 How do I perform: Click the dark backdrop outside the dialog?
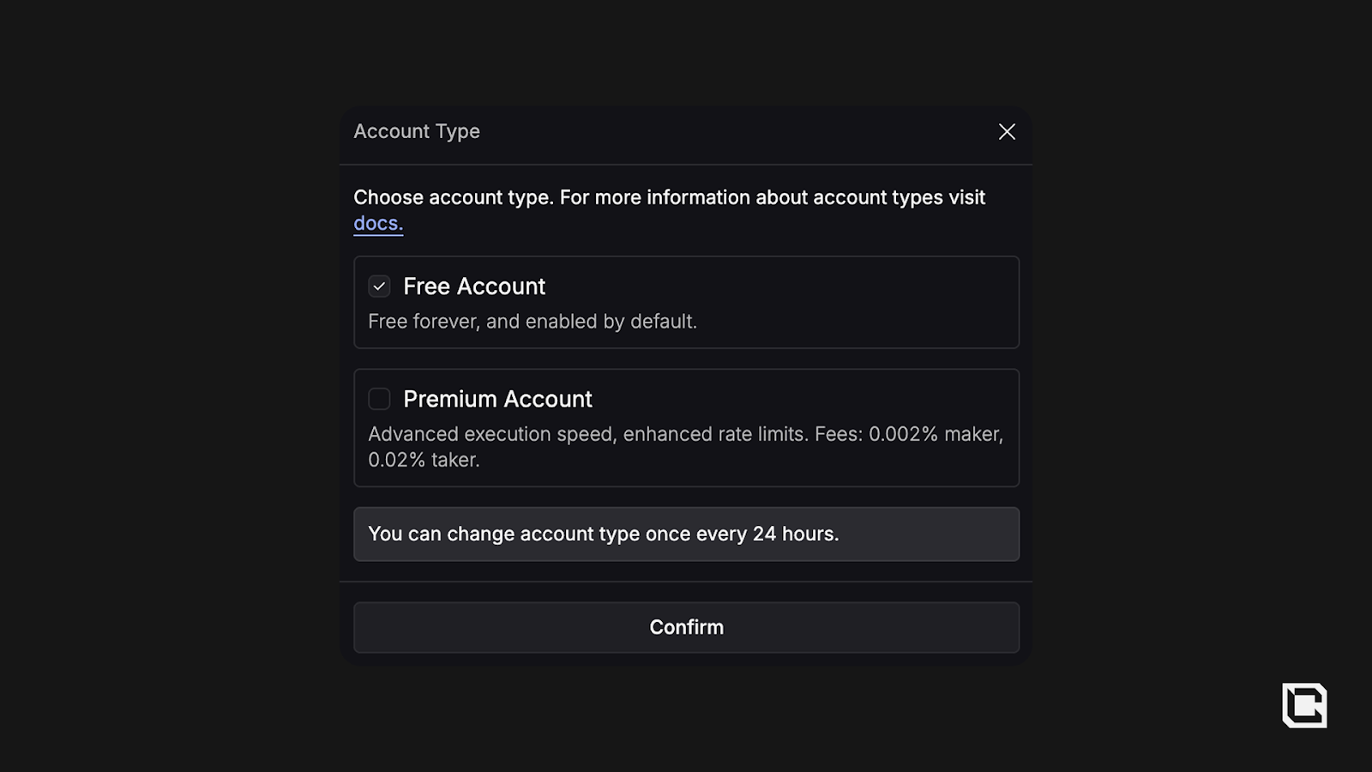coord(171,386)
